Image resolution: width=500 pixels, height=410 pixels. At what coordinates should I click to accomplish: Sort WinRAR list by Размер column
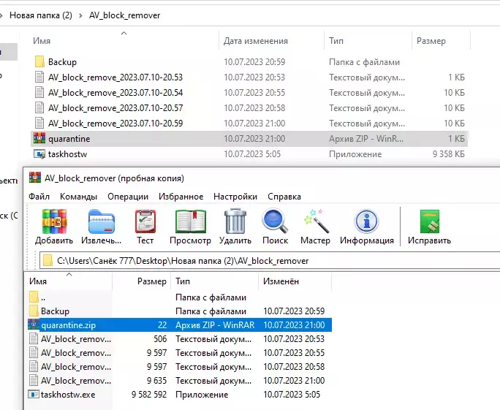[142, 281]
